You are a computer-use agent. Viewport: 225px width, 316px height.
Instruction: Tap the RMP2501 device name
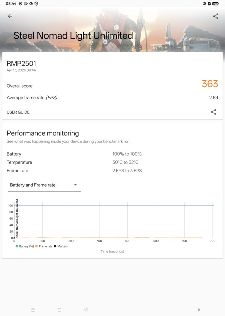click(22, 63)
